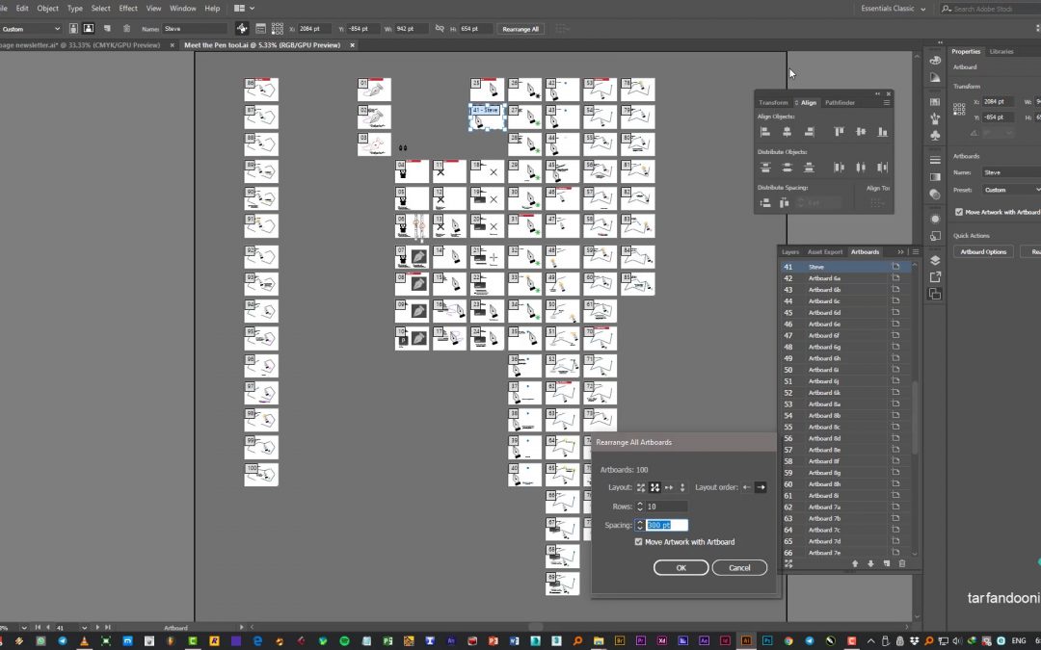Click the Move Up arrow in the Artboards panel
The width and height of the screenshot is (1041, 650).
[x=855, y=563]
